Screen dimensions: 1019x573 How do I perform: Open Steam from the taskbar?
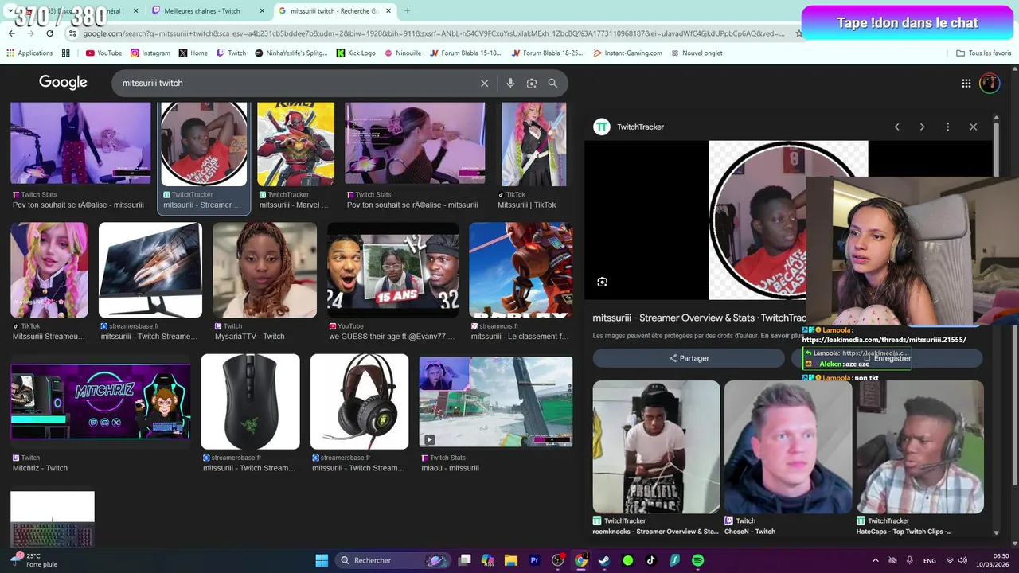604,560
